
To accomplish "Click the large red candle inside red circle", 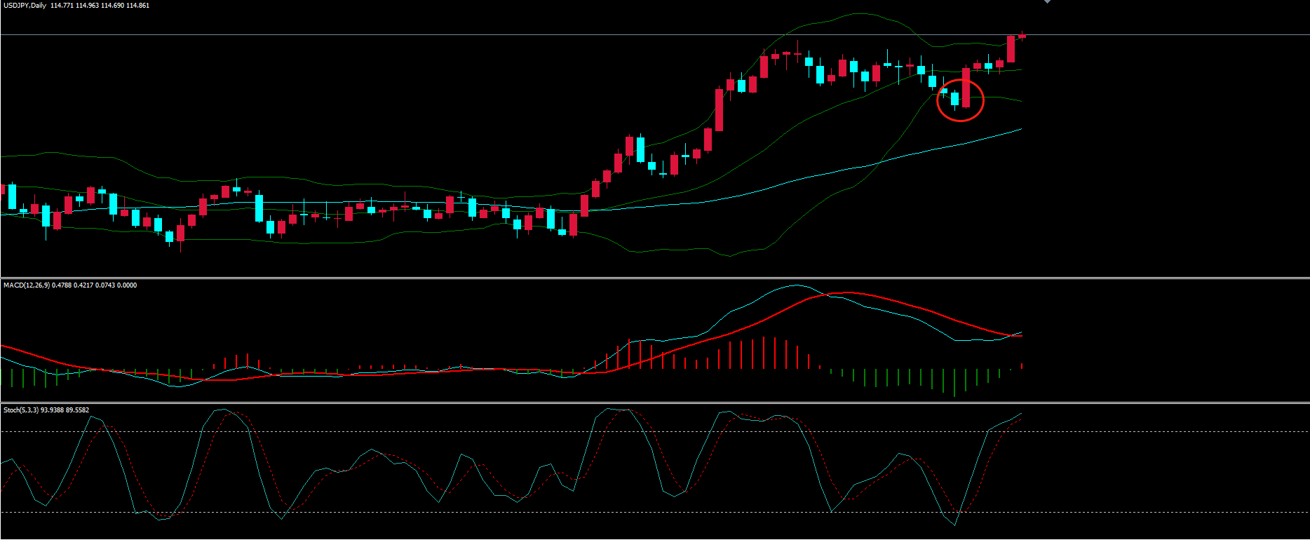I will (x=966, y=88).
